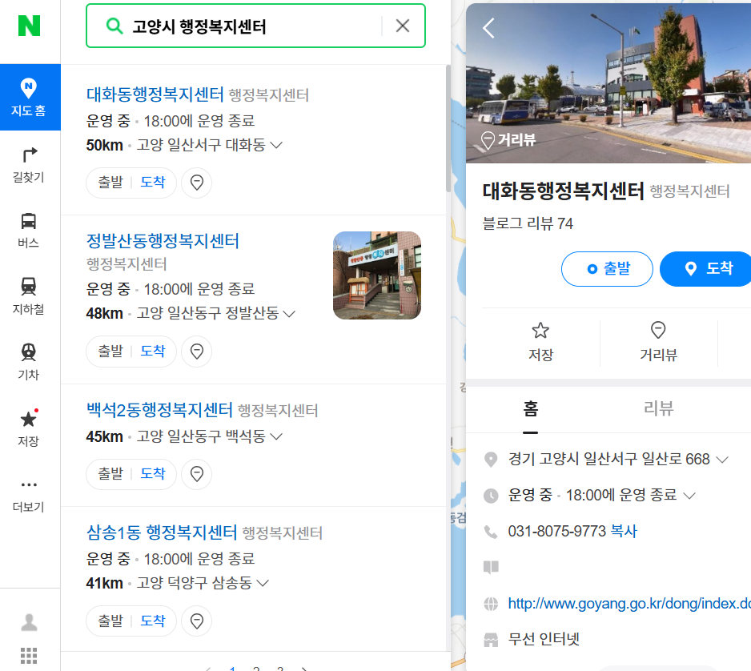Image resolution: width=751 pixels, height=671 pixels.
Task: Open 저장 saved places in sidebar
Action: tap(29, 428)
